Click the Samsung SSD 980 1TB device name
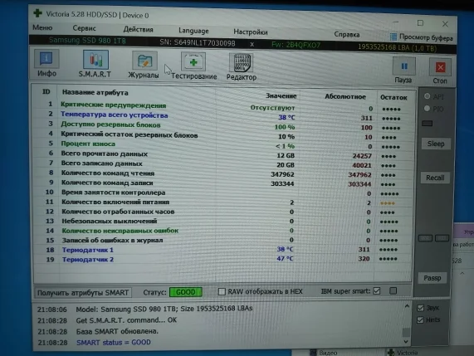Viewport: 474px width, 356px height. click(87, 41)
